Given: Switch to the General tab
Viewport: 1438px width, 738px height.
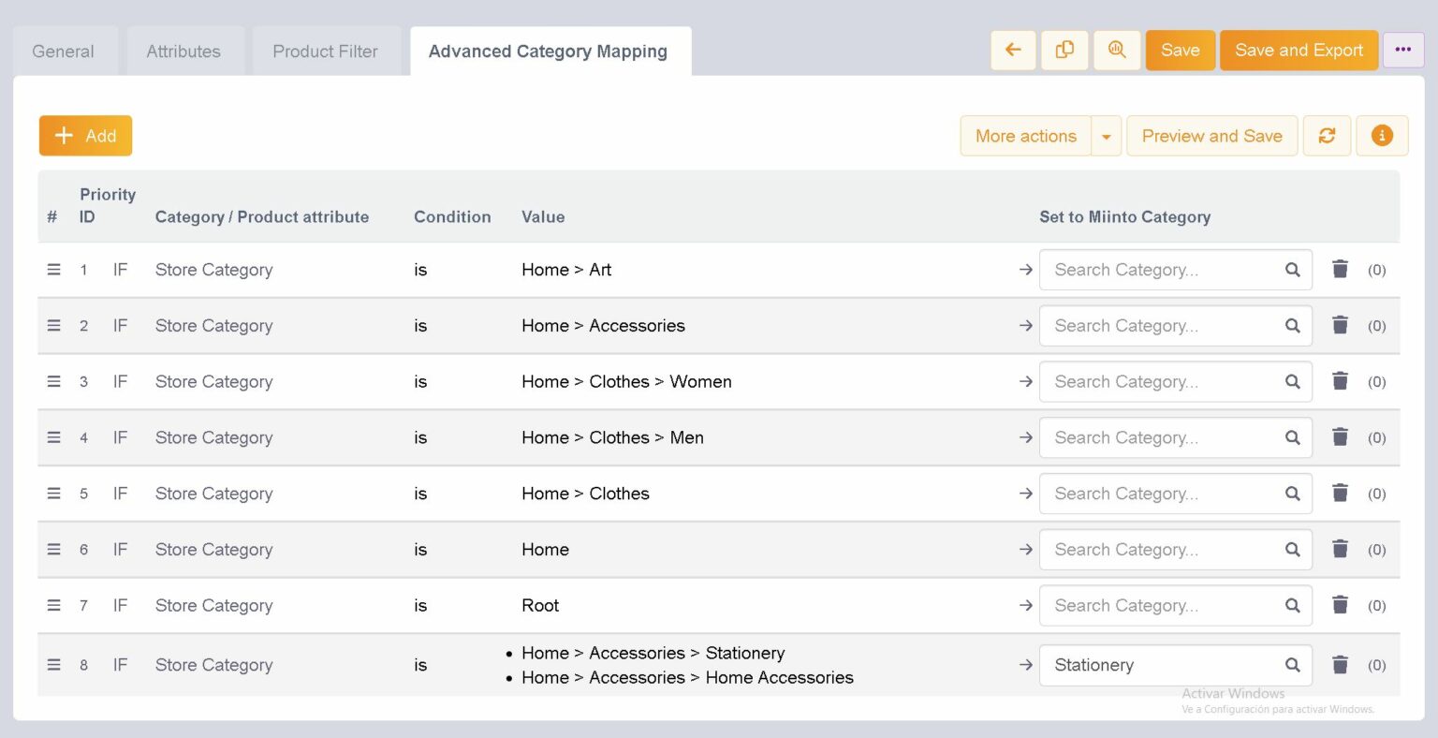Looking at the screenshot, I should point(64,51).
